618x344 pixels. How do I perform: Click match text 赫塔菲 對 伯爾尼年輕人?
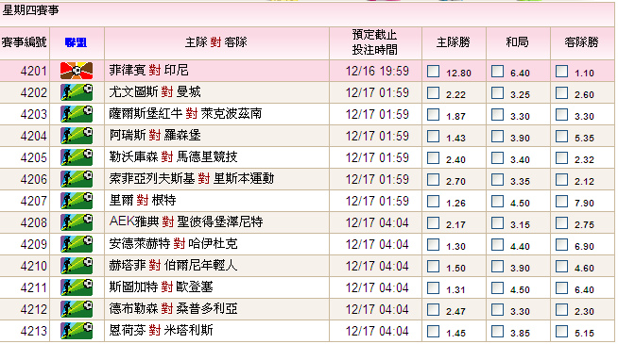[x=174, y=266]
